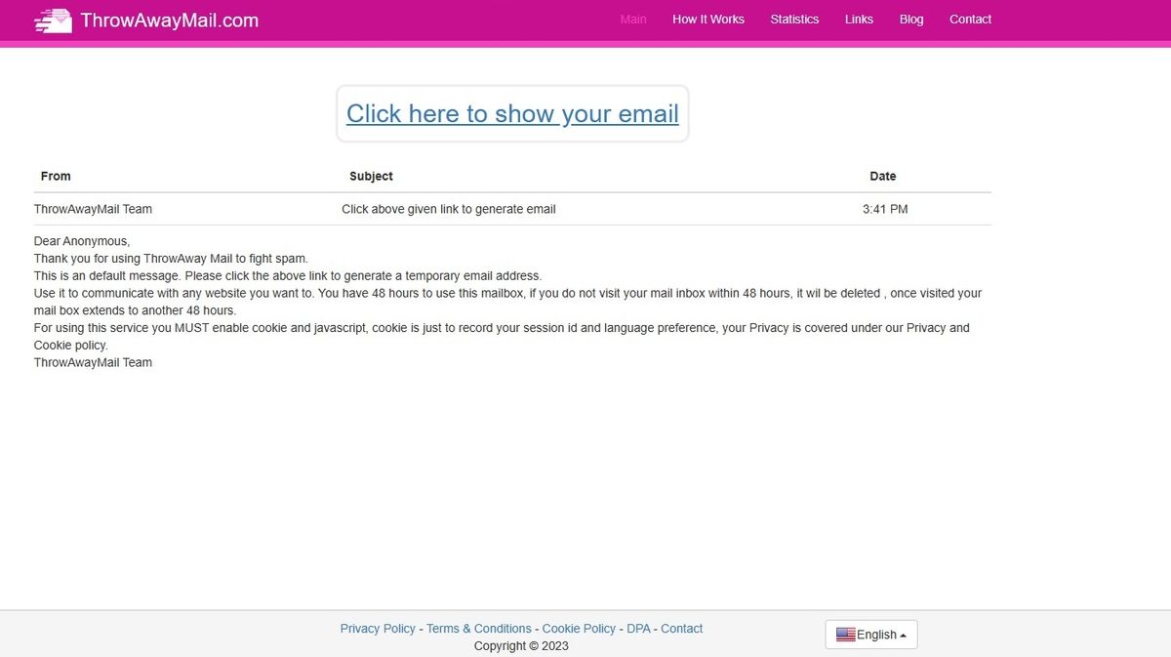View the Terms & Conditions
The width and height of the screenshot is (1171, 657).
click(x=478, y=628)
